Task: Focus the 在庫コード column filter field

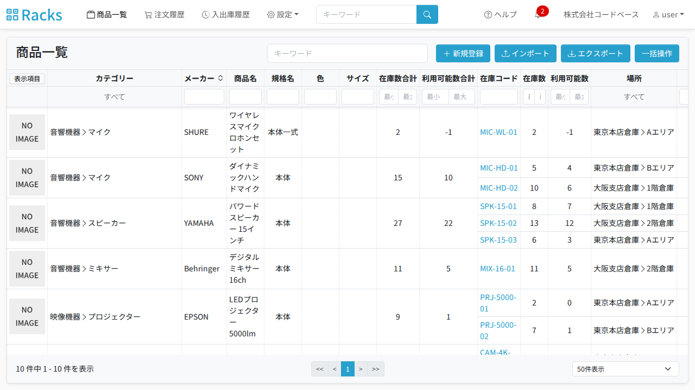Action: 499,97
